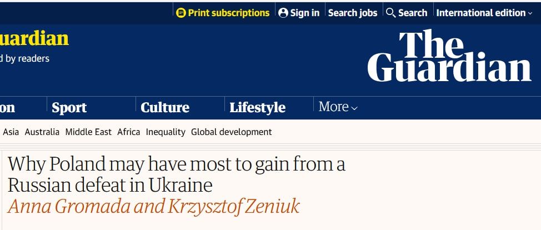Click the Print subscriptions yellow icon
Viewport: 541px width, 230px height.
click(x=181, y=13)
